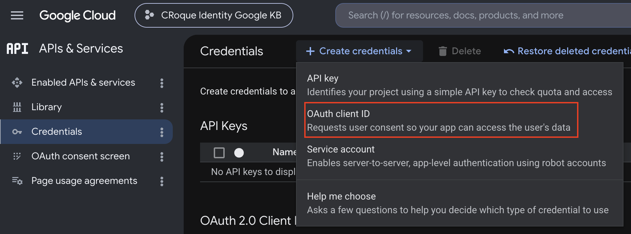Click the Delete button label

pos(466,51)
